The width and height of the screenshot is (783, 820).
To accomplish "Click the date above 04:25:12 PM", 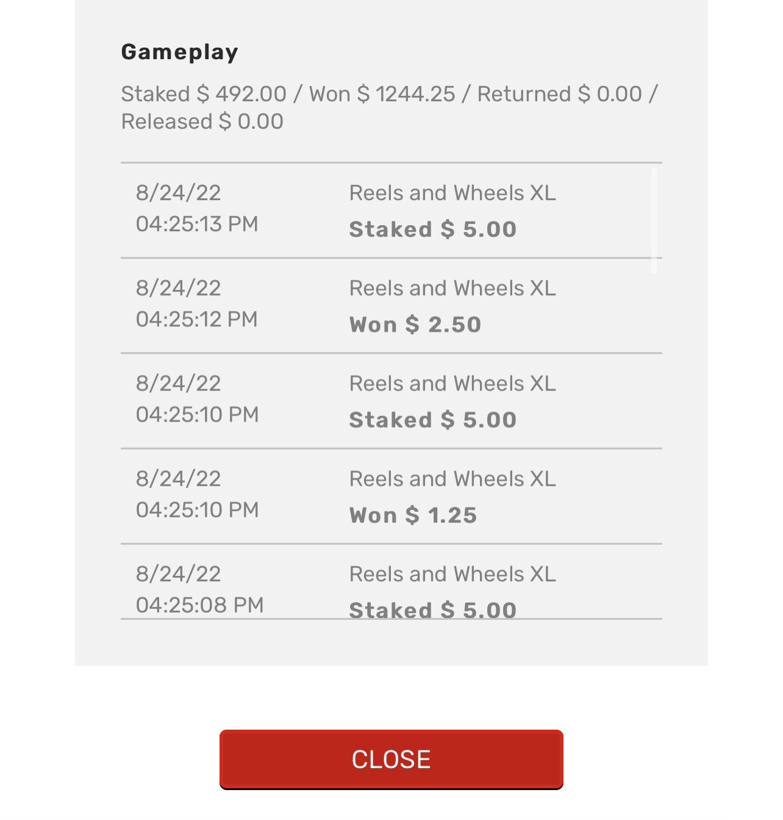I will tap(178, 288).
